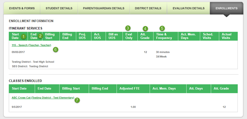The width and height of the screenshot is (247, 119).
Task: Click the Classes Enrolled Act. Mem. Days header
Action: click(x=168, y=89)
